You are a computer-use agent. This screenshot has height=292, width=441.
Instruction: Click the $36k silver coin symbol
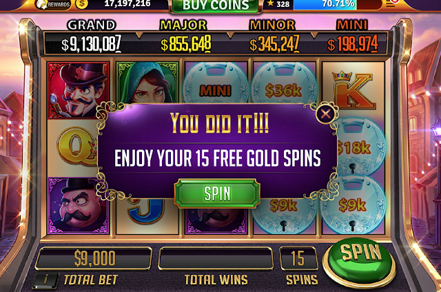click(x=284, y=83)
